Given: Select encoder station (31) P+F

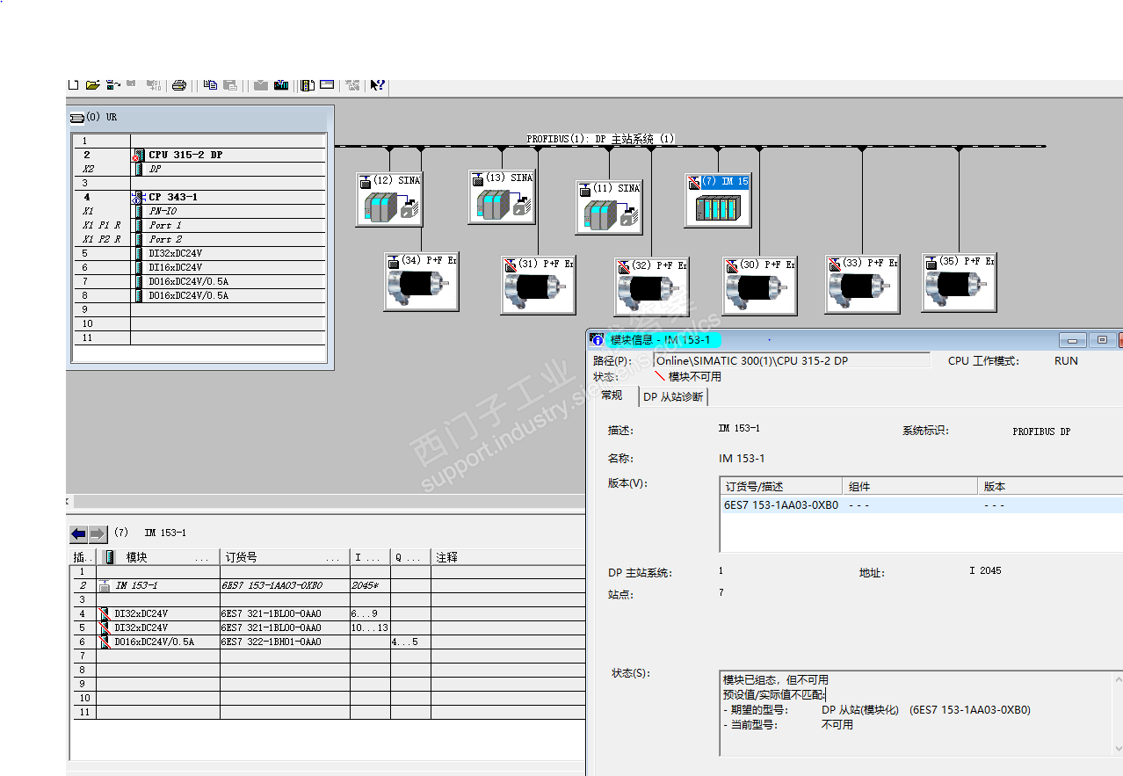Looking at the screenshot, I should 538,285.
